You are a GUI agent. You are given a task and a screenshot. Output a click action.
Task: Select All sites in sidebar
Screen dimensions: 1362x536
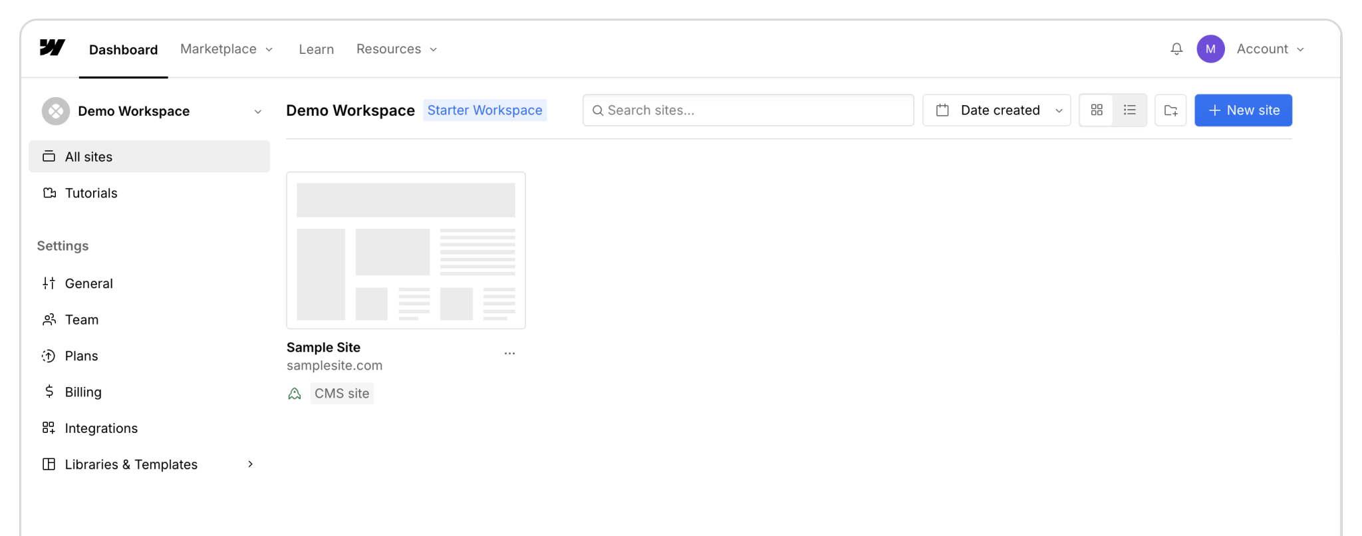[x=150, y=156]
